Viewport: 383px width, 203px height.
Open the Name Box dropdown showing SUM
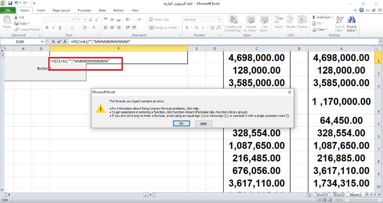click(42, 42)
